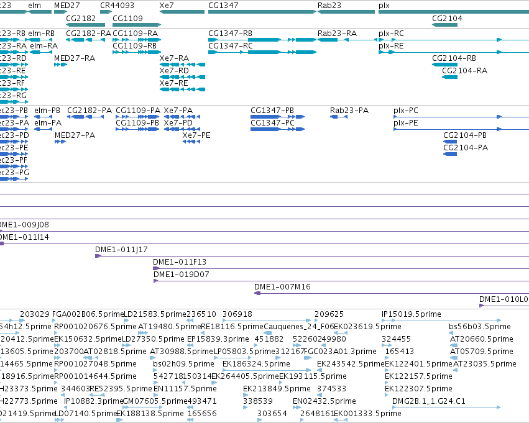The width and height of the screenshot is (529, 423).
Task: Click transcript plx-RC
Action: [454, 40]
